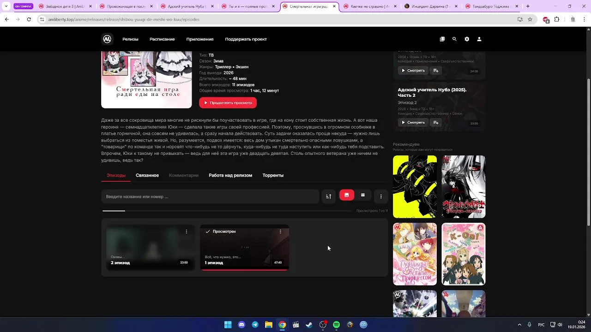Open the Однажды я стала принцессой poster
This screenshot has height=332, width=591.
415,254
